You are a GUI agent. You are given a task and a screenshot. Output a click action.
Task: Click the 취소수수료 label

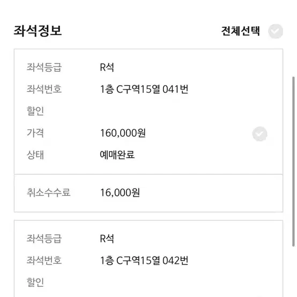click(48, 192)
